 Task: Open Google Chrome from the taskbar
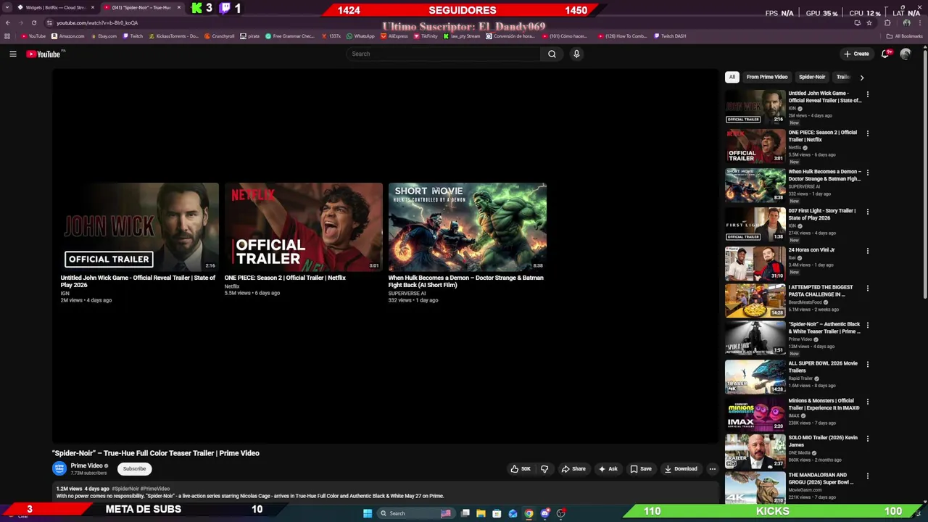(529, 513)
